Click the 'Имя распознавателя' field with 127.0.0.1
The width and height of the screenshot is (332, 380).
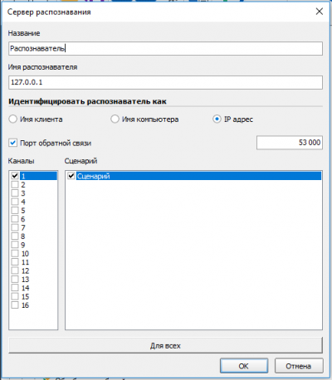165,82
